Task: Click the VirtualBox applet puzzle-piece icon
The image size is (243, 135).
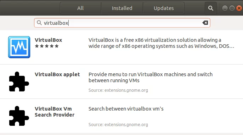Action: pyautogui.click(x=19, y=82)
